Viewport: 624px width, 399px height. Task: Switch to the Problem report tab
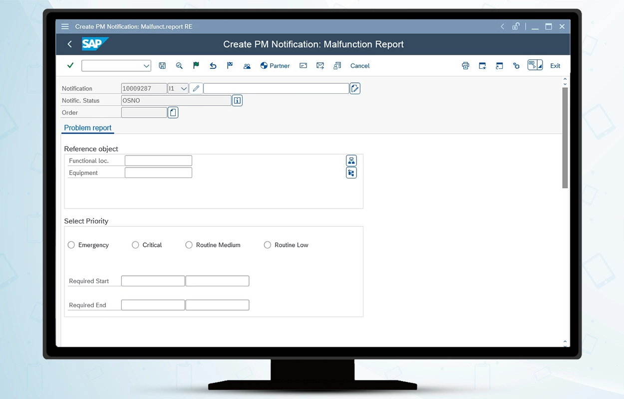pyautogui.click(x=88, y=128)
